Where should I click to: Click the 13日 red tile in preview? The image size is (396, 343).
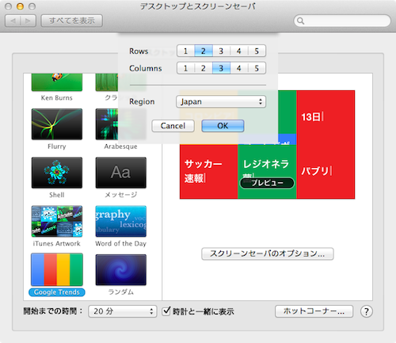click(326, 117)
